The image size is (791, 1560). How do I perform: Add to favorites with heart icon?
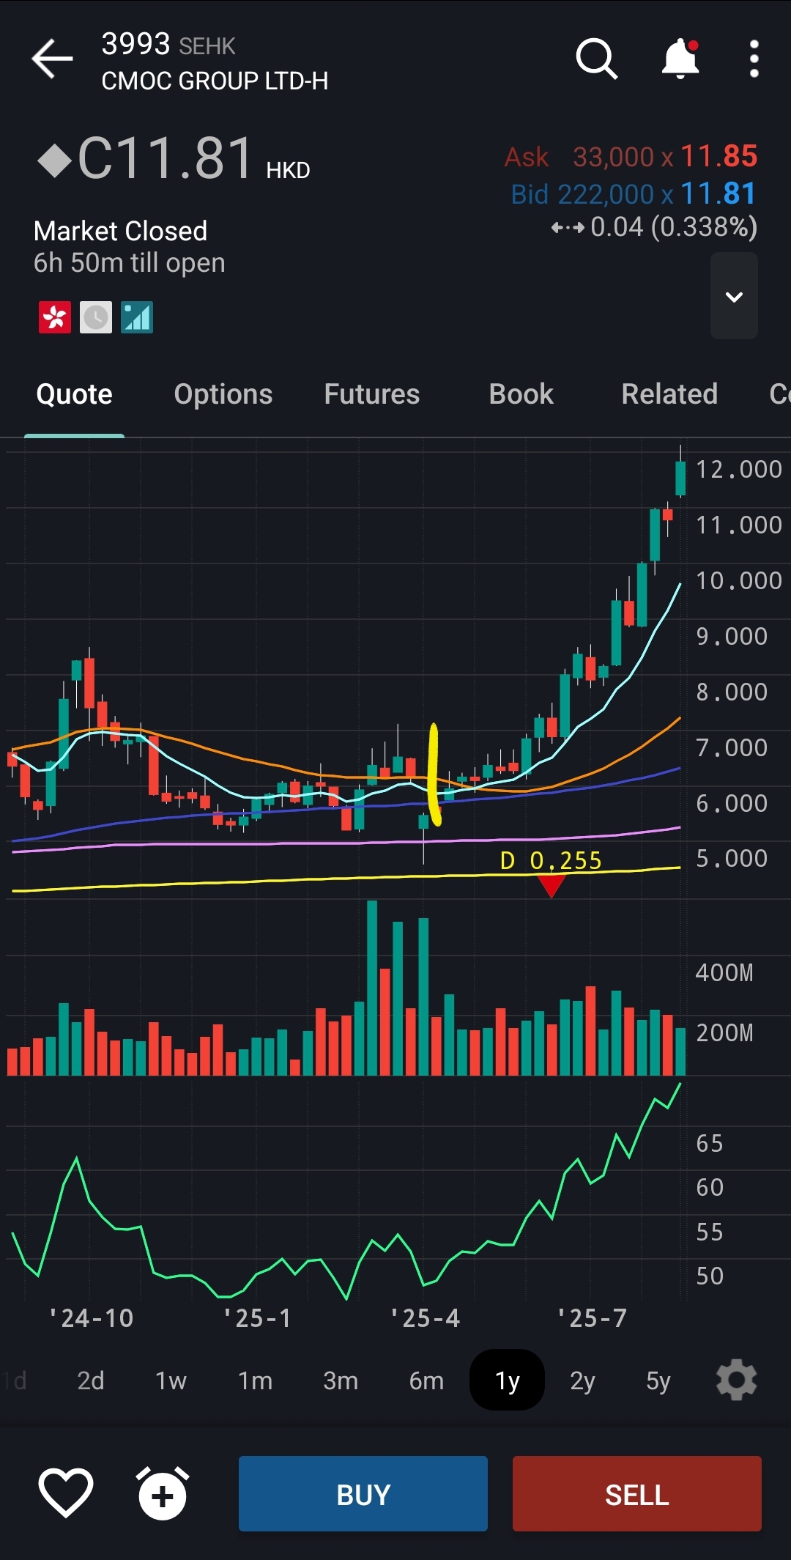[66, 1493]
